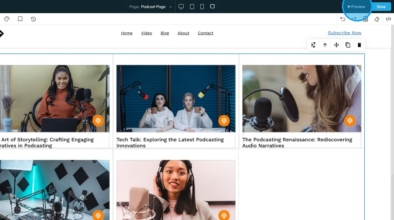This screenshot has height=220, width=394.
Task: Select the parent element up arrow
Action: click(325, 45)
